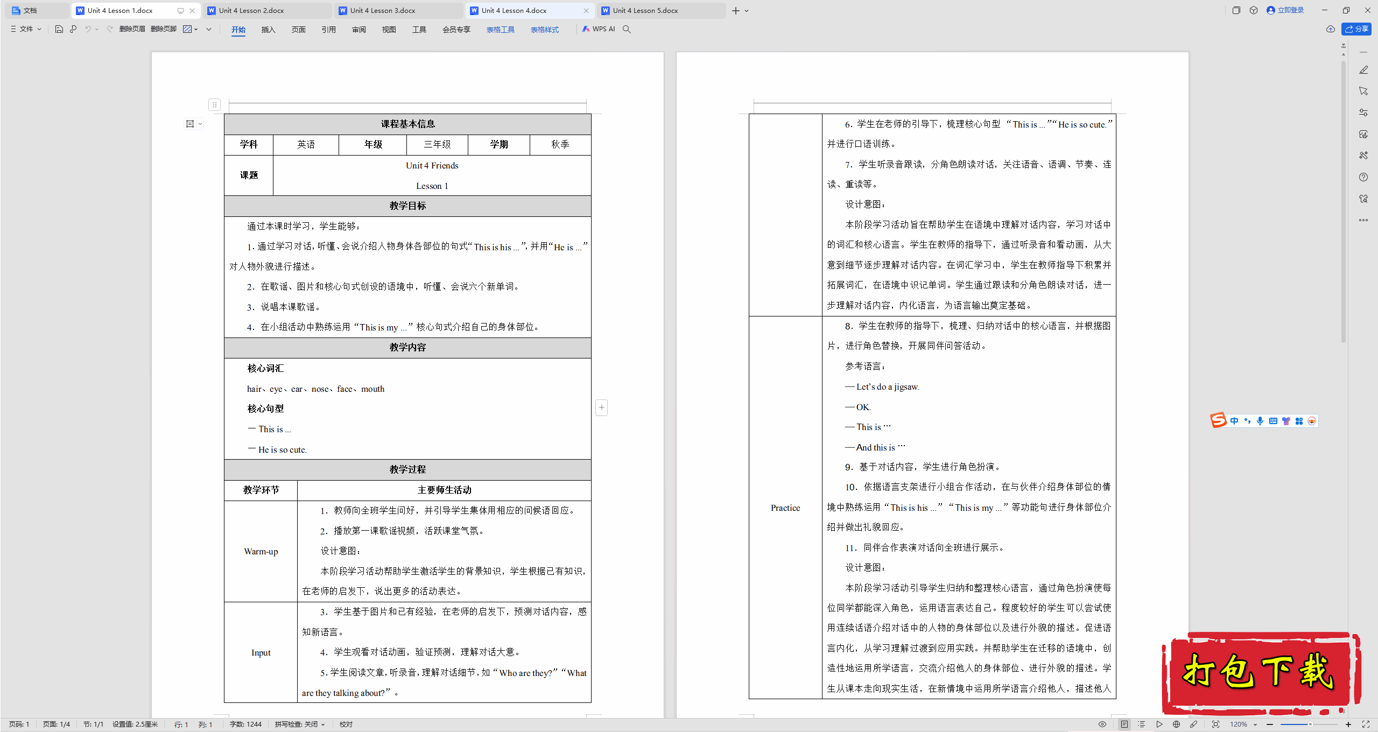Click 校对 in the status bar
The height and width of the screenshot is (732, 1378).
click(346, 724)
